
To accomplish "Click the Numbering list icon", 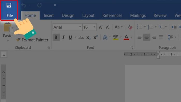I will [150, 27].
